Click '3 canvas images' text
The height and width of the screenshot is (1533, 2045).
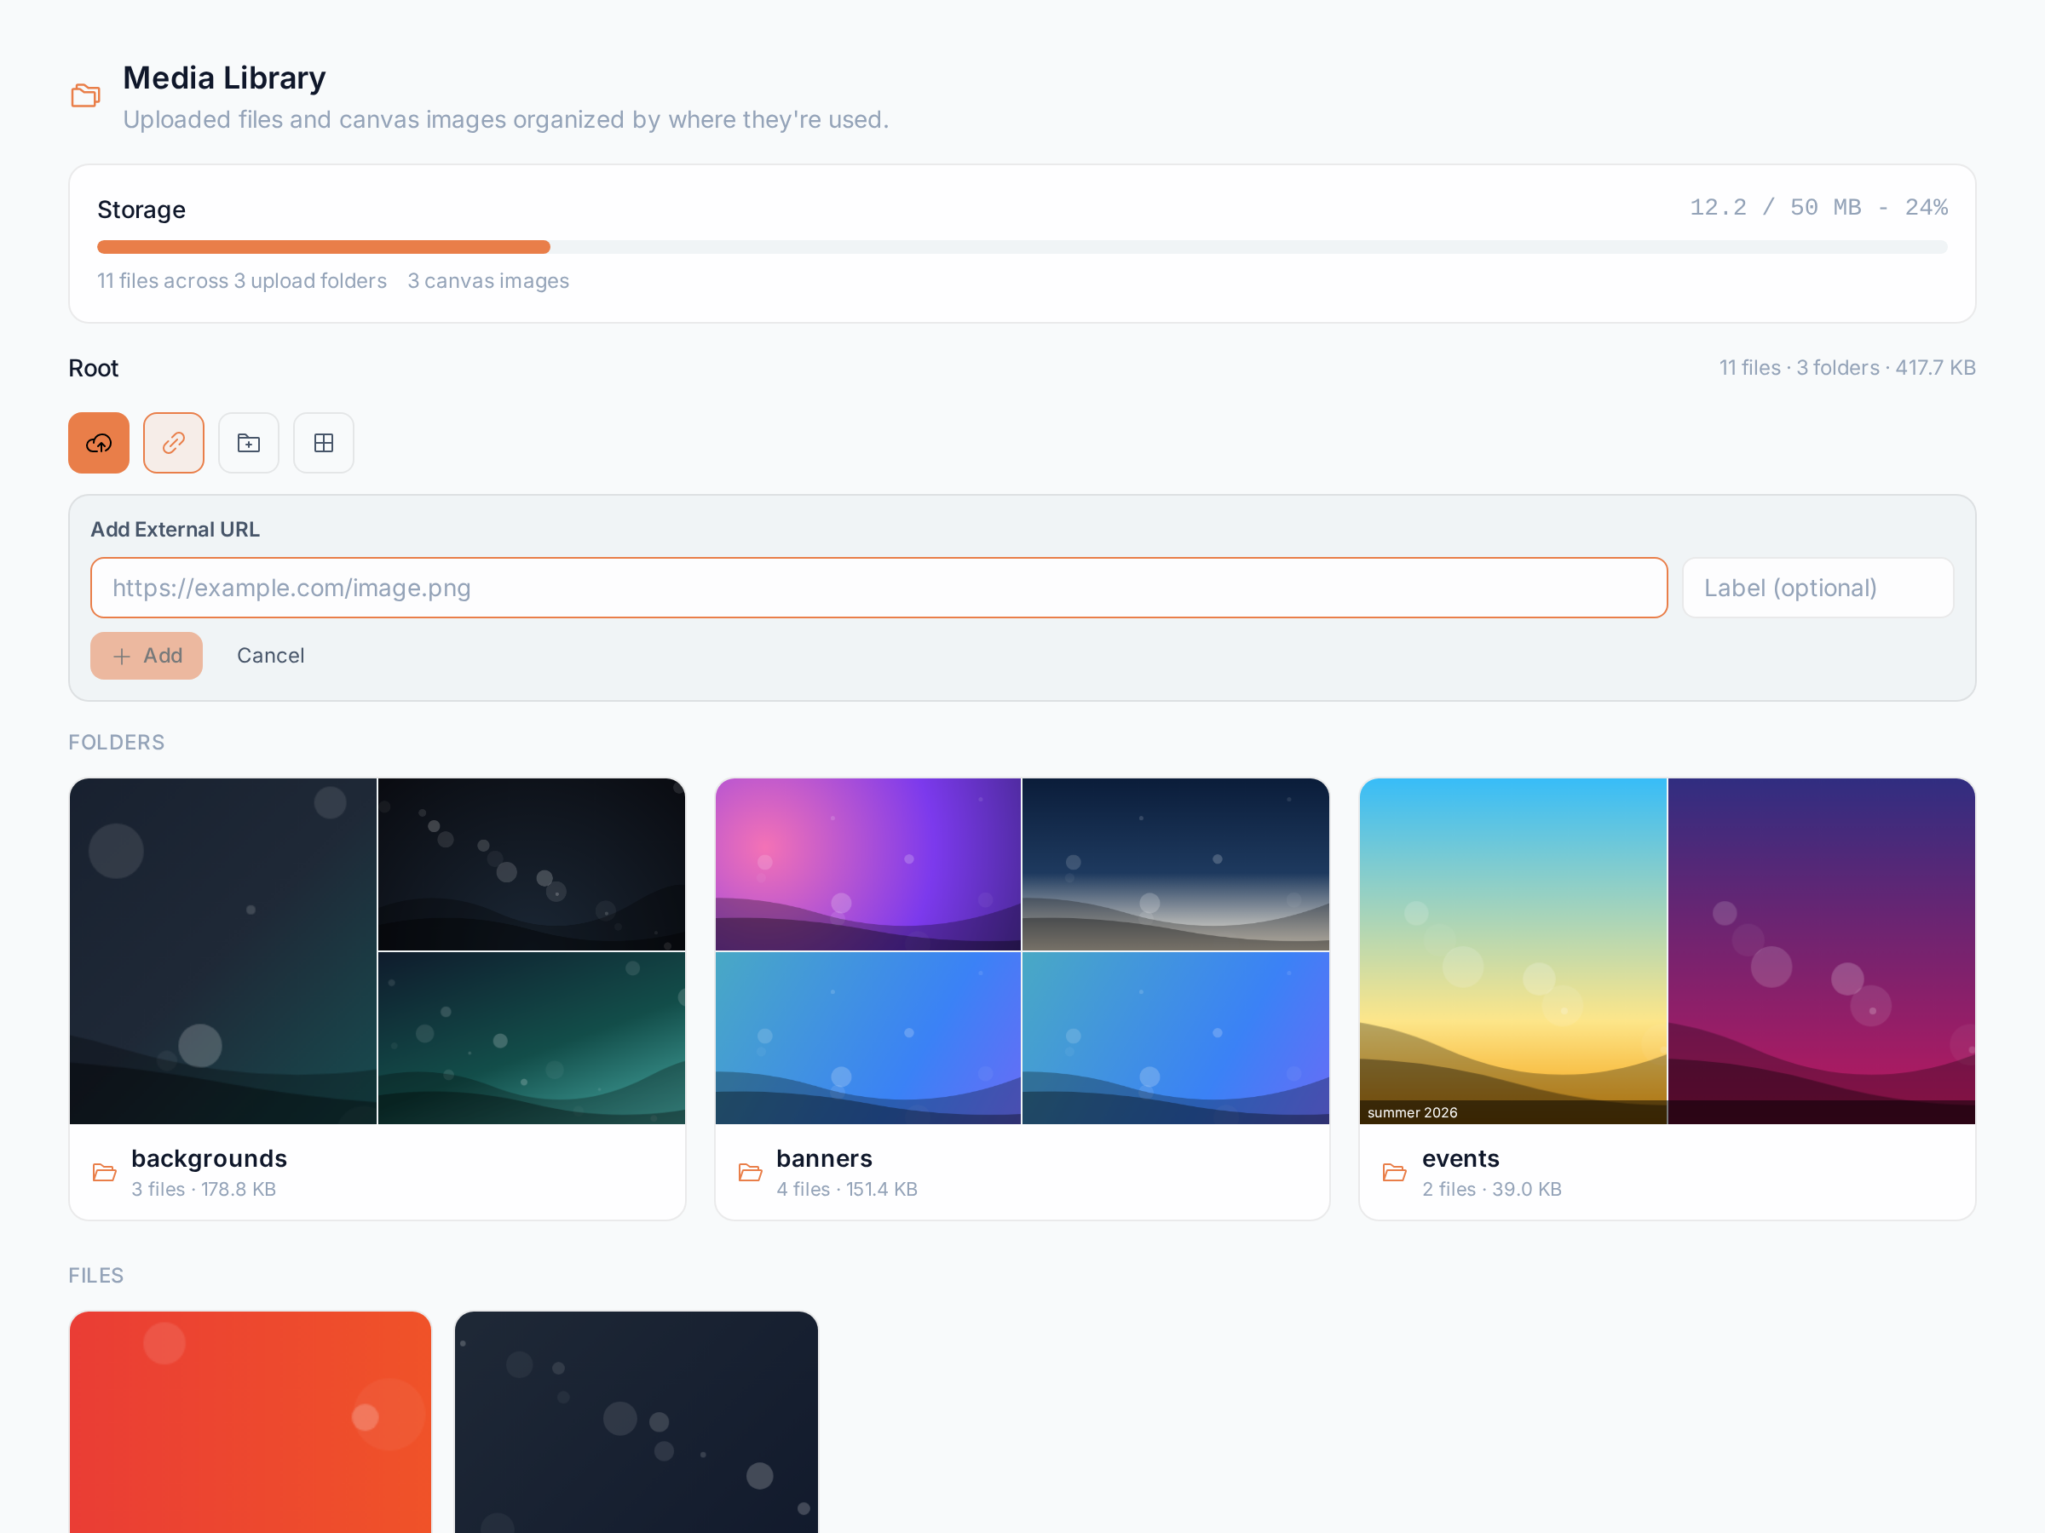pyautogui.click(x=488, y=281)
